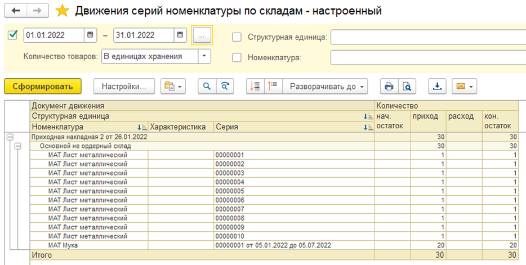Open the Количество товаров dropdown
The width and height of the screenshot is (526, 265).
(x=204, y=56)
